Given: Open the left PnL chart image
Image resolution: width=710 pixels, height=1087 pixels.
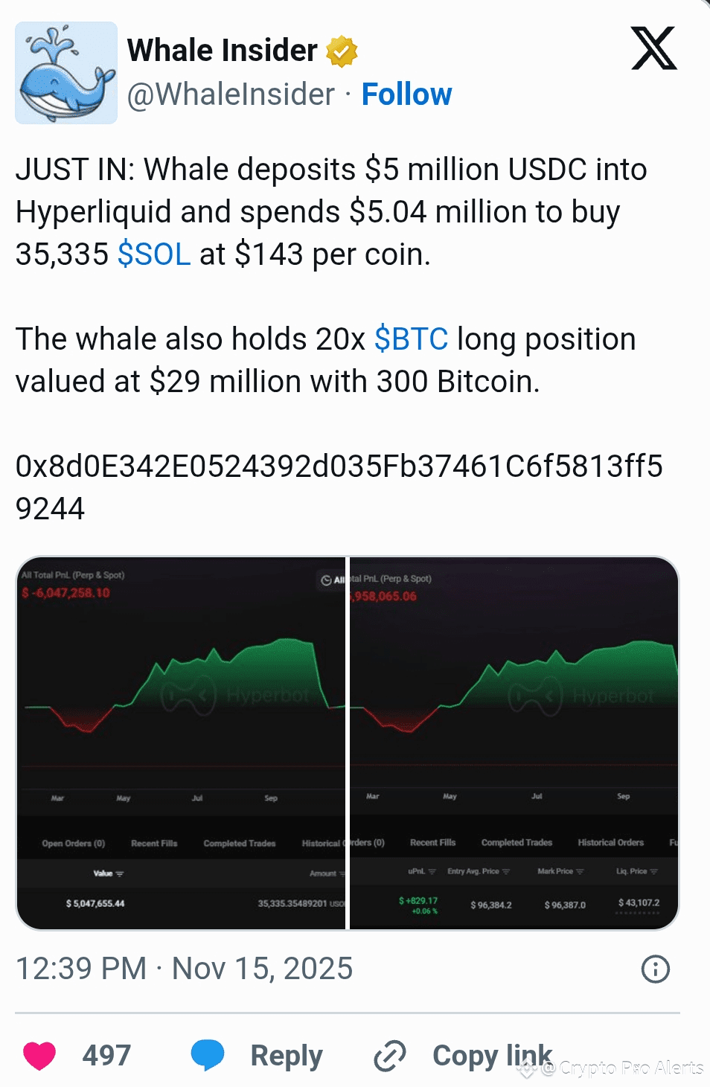Looking at the screenshot, I should coord(181,743).
